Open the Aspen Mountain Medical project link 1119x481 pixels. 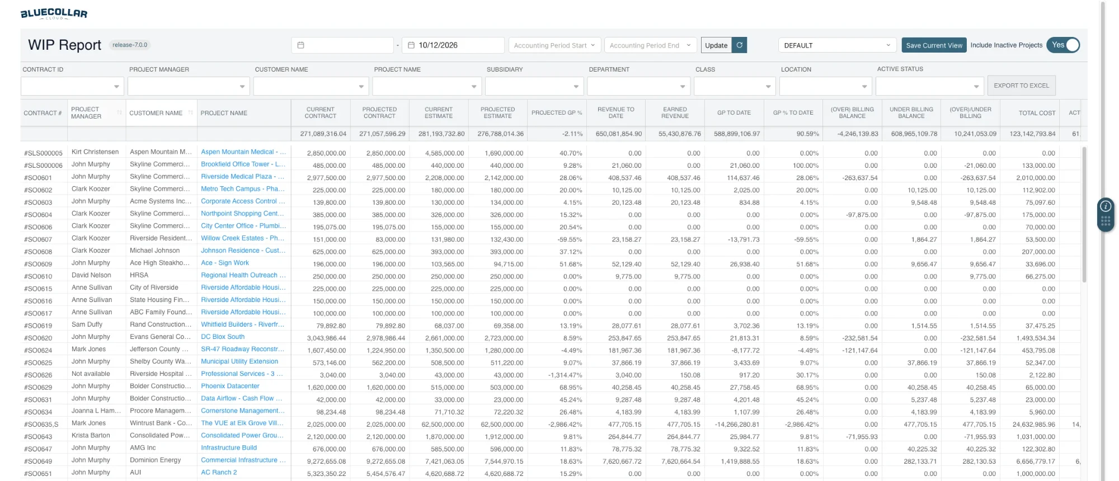coord(243,152)
